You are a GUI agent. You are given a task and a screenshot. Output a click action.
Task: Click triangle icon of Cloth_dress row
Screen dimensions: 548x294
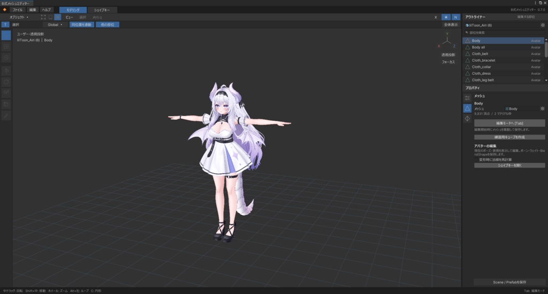(467, 74)
